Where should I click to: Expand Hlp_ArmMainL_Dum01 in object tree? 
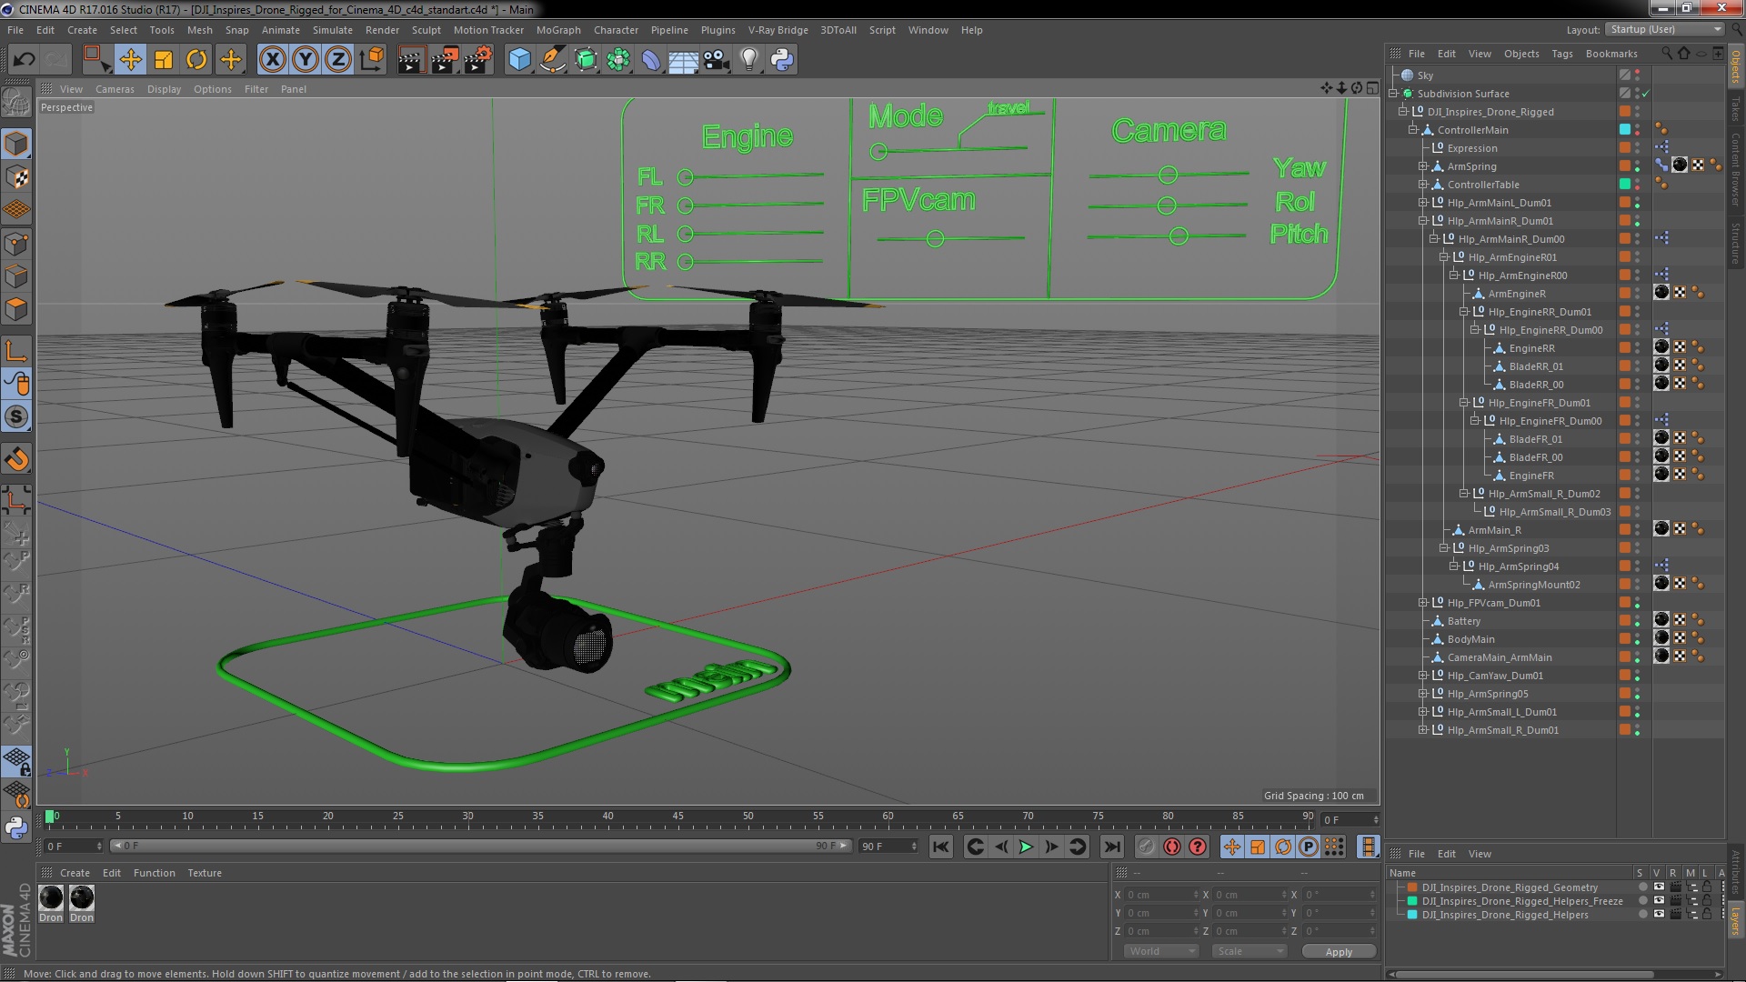1423,203
